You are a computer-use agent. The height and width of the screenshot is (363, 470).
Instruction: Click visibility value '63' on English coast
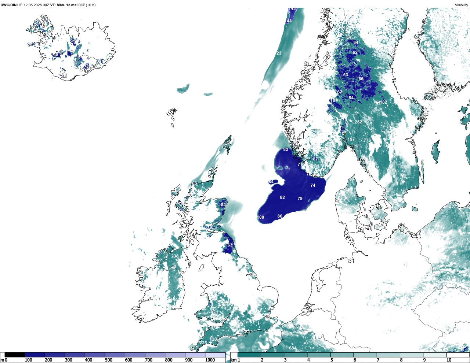(x=230, y=245)
